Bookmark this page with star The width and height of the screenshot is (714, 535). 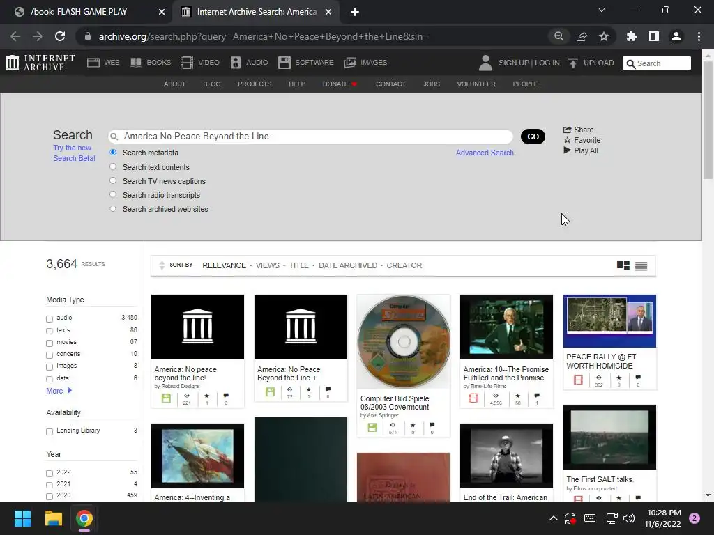(604, 36)
